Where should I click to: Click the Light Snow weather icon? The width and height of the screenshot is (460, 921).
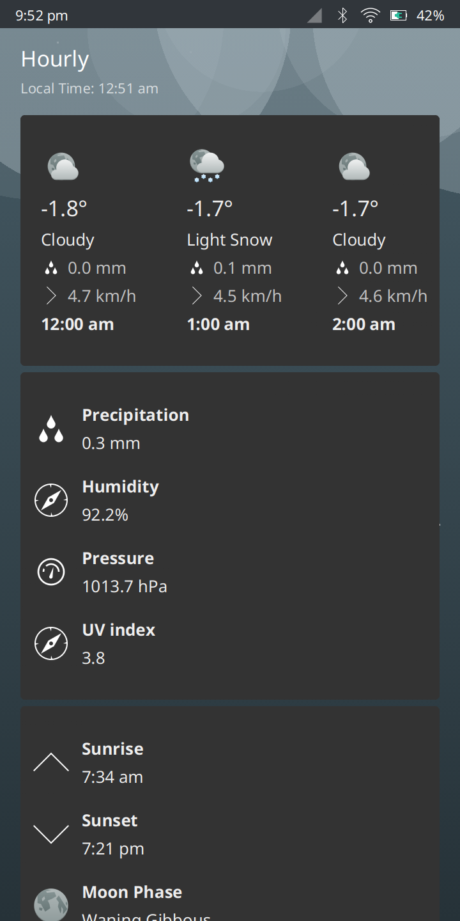click(207, 166)
